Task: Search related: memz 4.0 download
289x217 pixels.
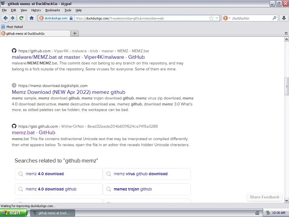Action: [x=59, y=174]
